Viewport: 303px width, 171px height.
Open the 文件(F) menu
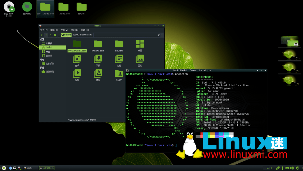click(x=44, y=30)
